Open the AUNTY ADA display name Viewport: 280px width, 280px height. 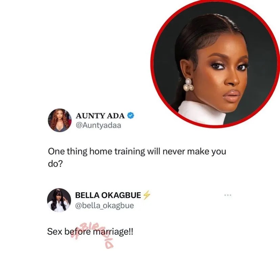pos(100,116)
